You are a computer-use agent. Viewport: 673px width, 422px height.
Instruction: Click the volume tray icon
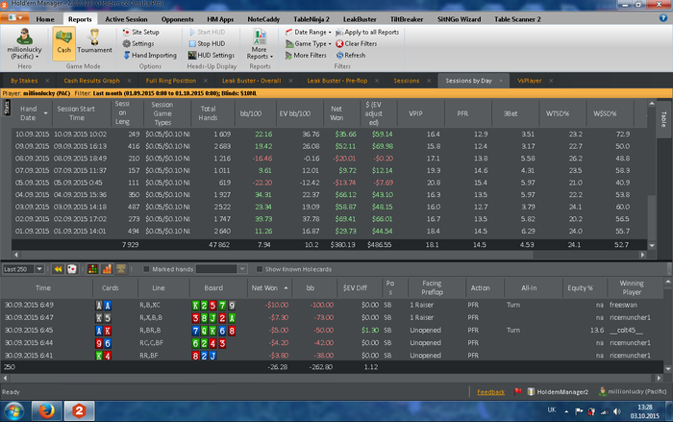point(617,411)
